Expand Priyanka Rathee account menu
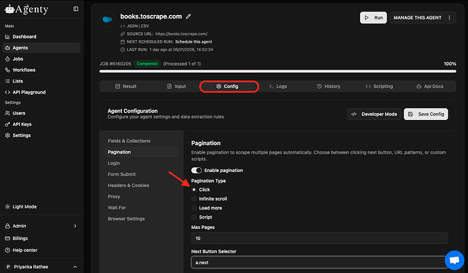Image resolution: width=468 pixels, height=273 pixels. (41, 267)
